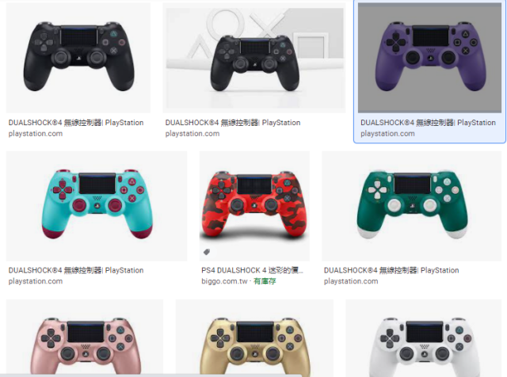Select the highlighted purple controller image
507x377 pixels.
[429, 58]
